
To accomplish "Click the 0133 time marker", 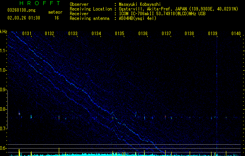I will point(73,34).
